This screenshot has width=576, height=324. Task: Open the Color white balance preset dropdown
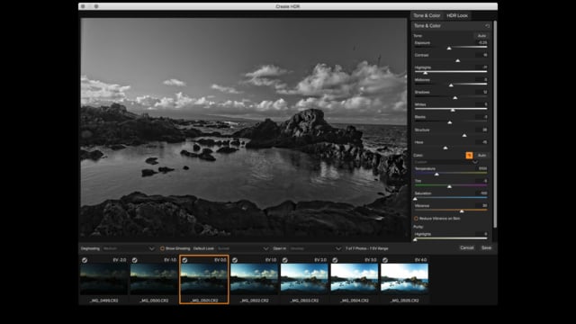[446, 162]
